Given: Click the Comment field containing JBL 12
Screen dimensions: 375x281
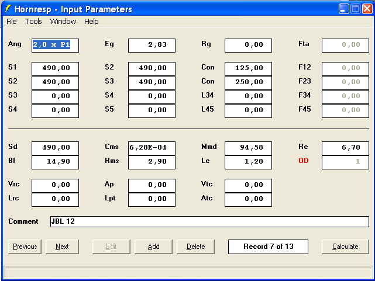Looking at the screenshot, I should point(209,221).
